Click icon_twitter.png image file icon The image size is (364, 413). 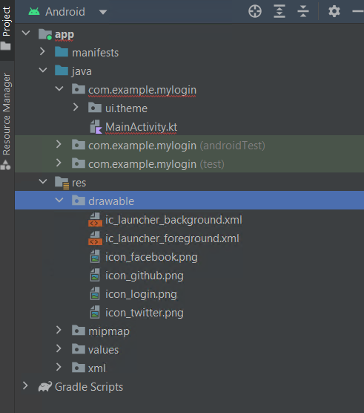tap(95, 313)
